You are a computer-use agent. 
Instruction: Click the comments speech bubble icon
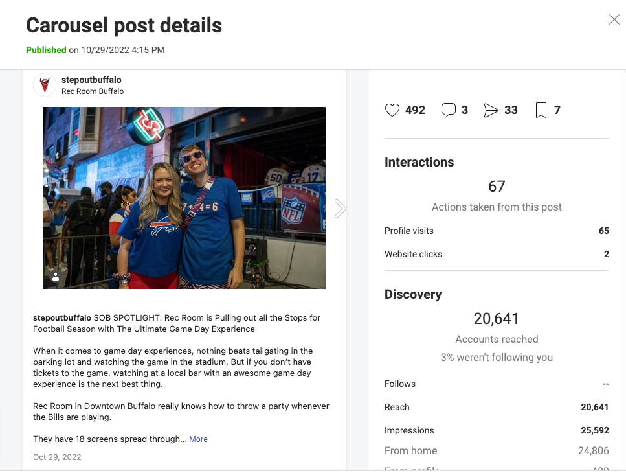pyautogui.click(x=449, y=110)
